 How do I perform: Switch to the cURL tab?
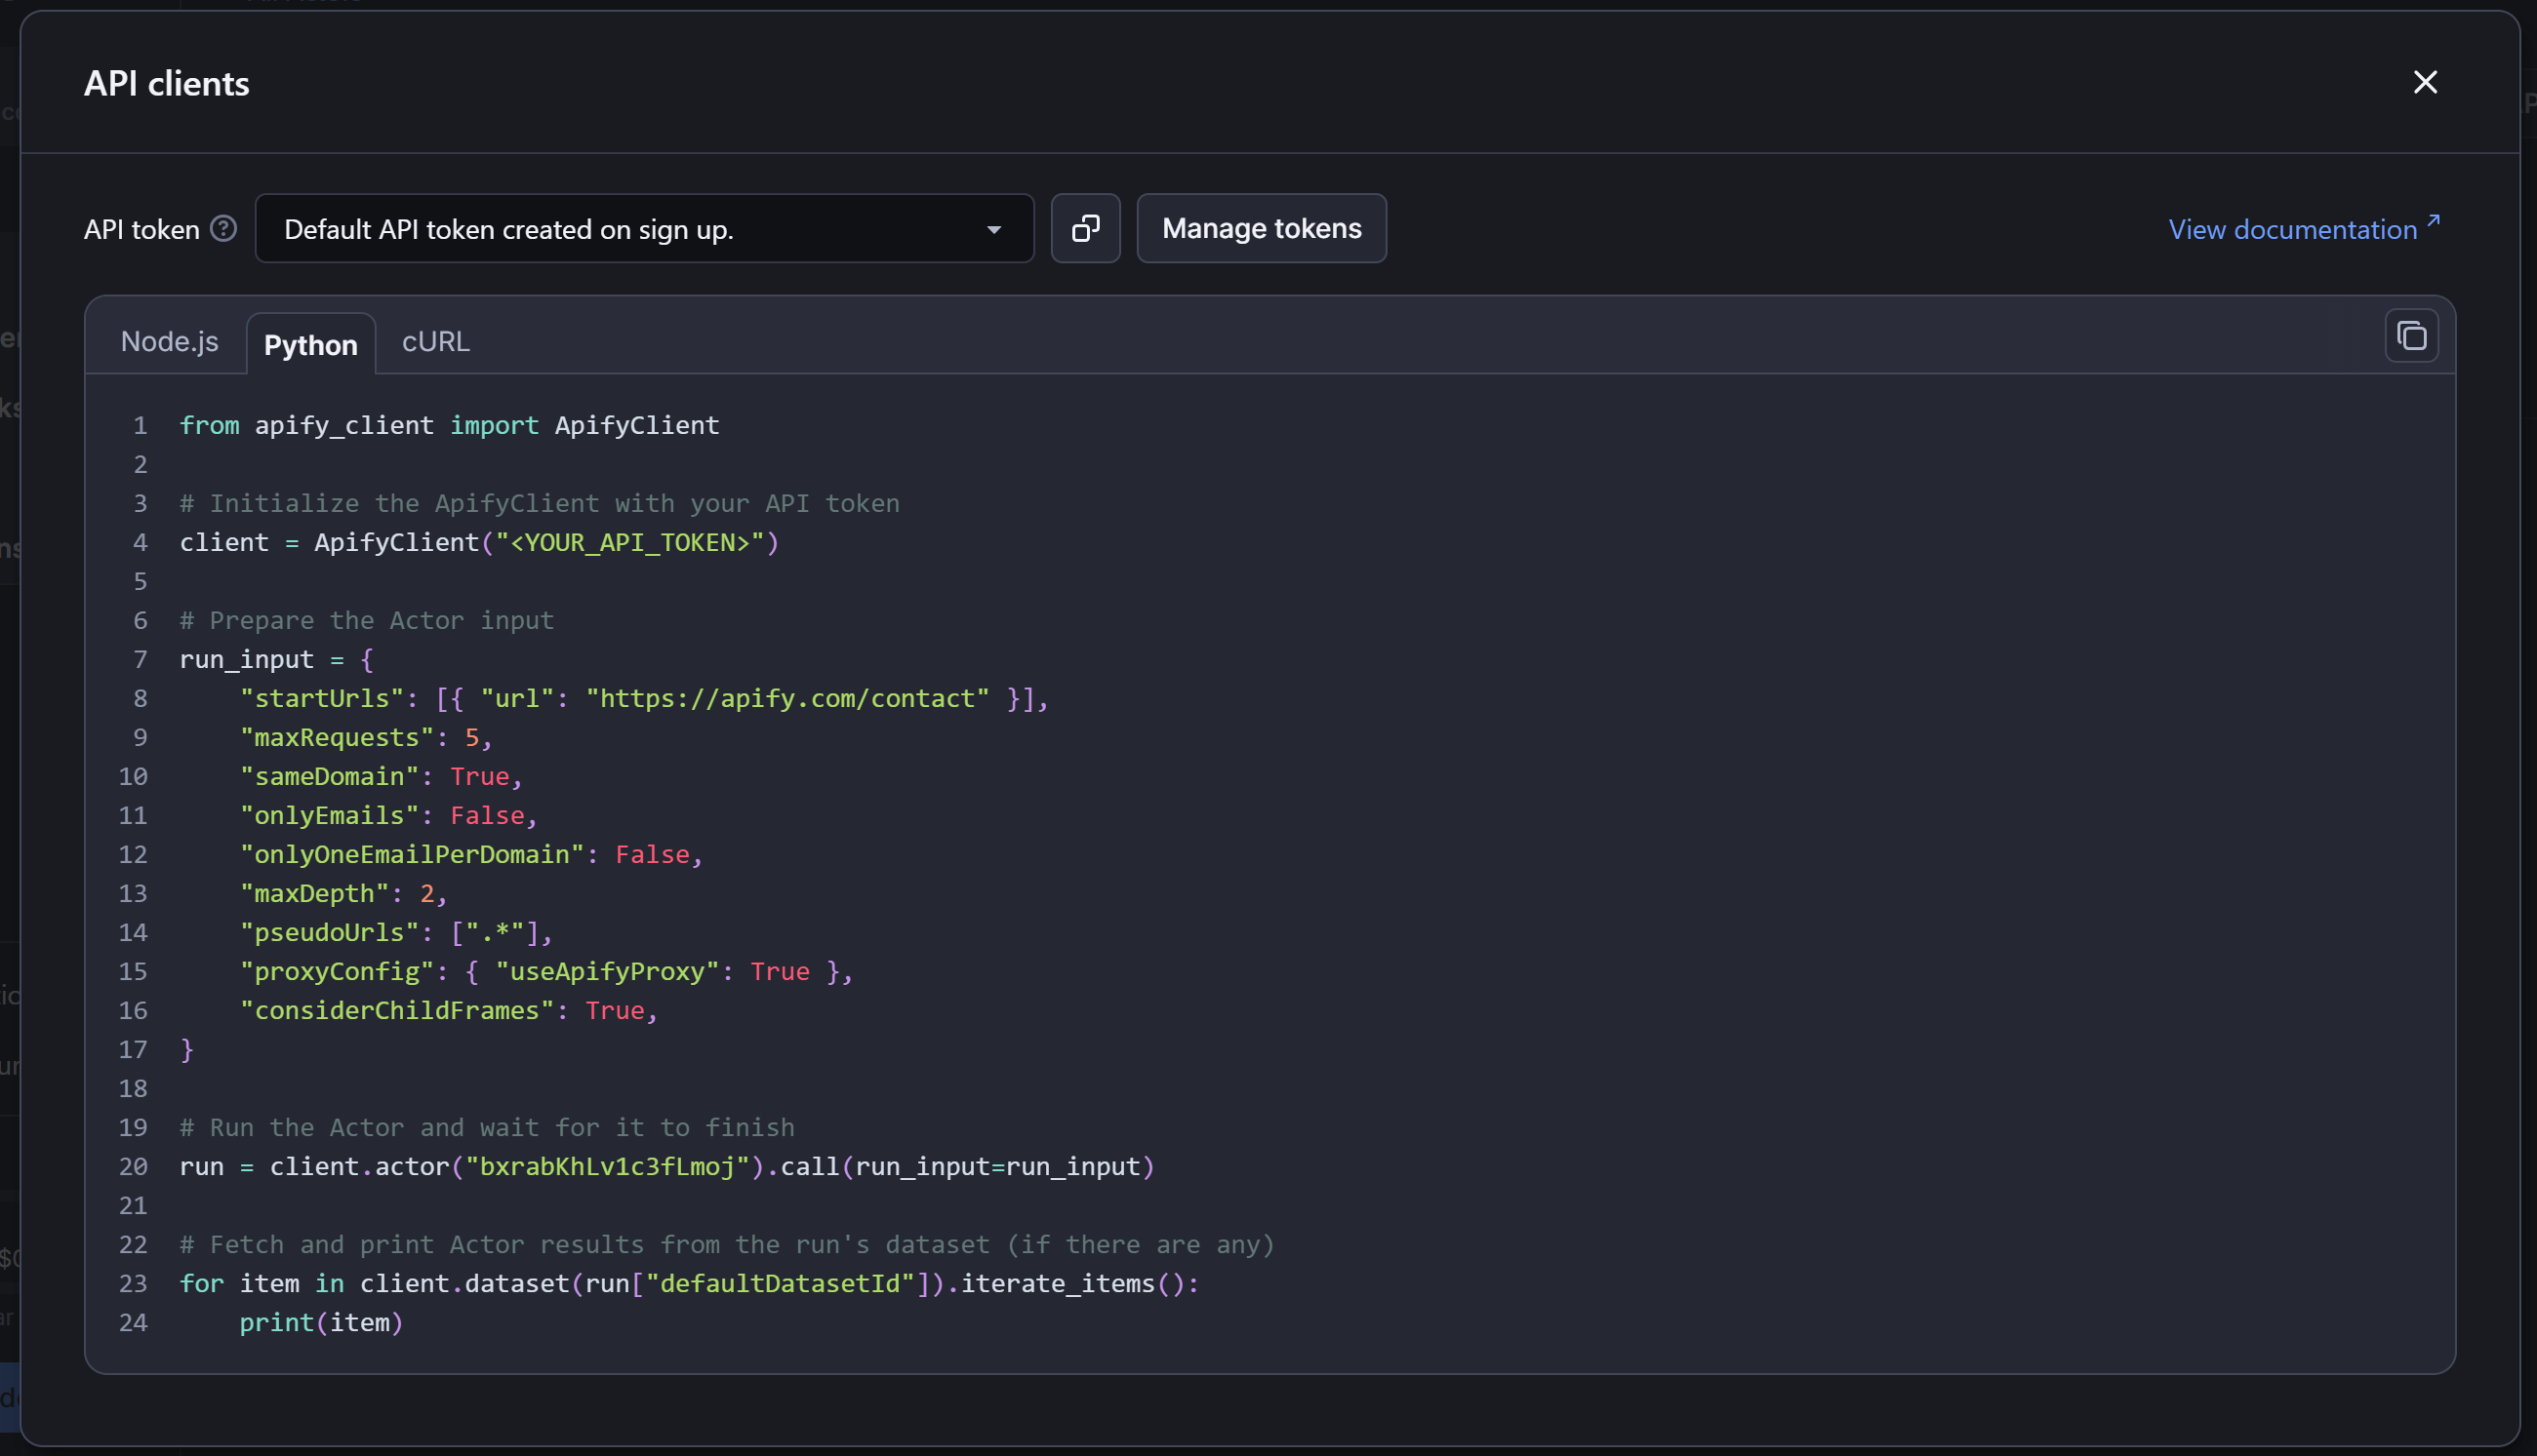pyautogui.click(x=435, y=341)
